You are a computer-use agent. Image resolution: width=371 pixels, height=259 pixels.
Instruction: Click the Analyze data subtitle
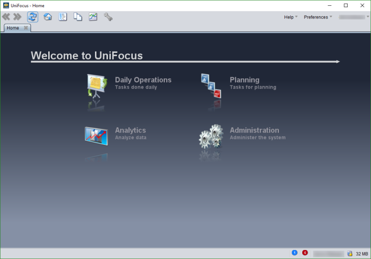[131, 137]
